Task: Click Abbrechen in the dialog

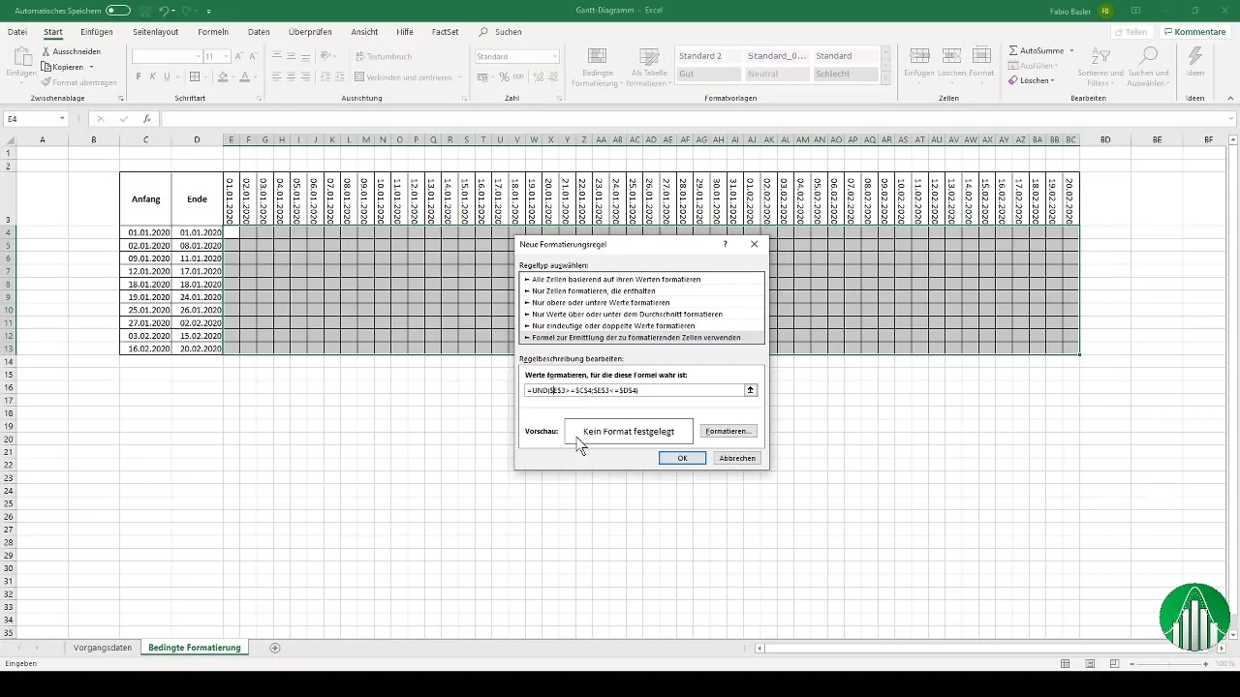Action: [x=737, y=458]
